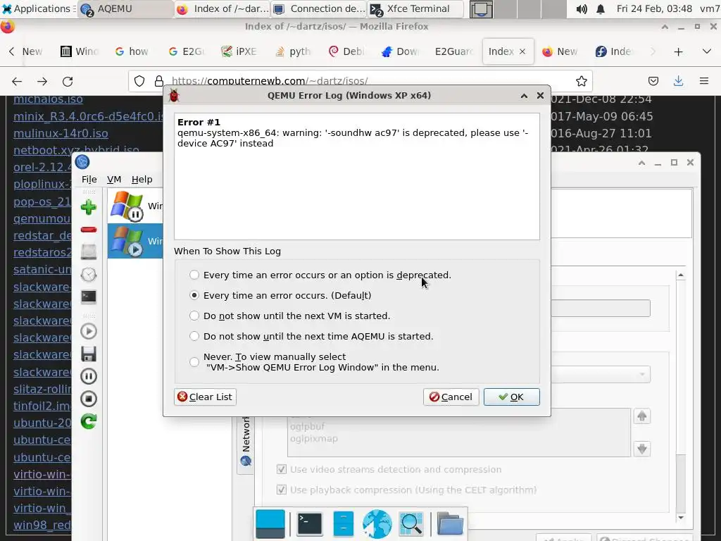Image resolution: width=721 pixels, height=541 pixels.
Task: Click the scroll up arrow in AQEMU settings panel
Action: 681,275
